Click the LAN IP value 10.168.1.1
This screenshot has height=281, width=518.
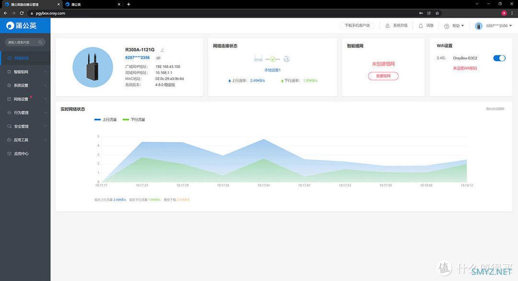pyautogui.click(x=164, y=73)
